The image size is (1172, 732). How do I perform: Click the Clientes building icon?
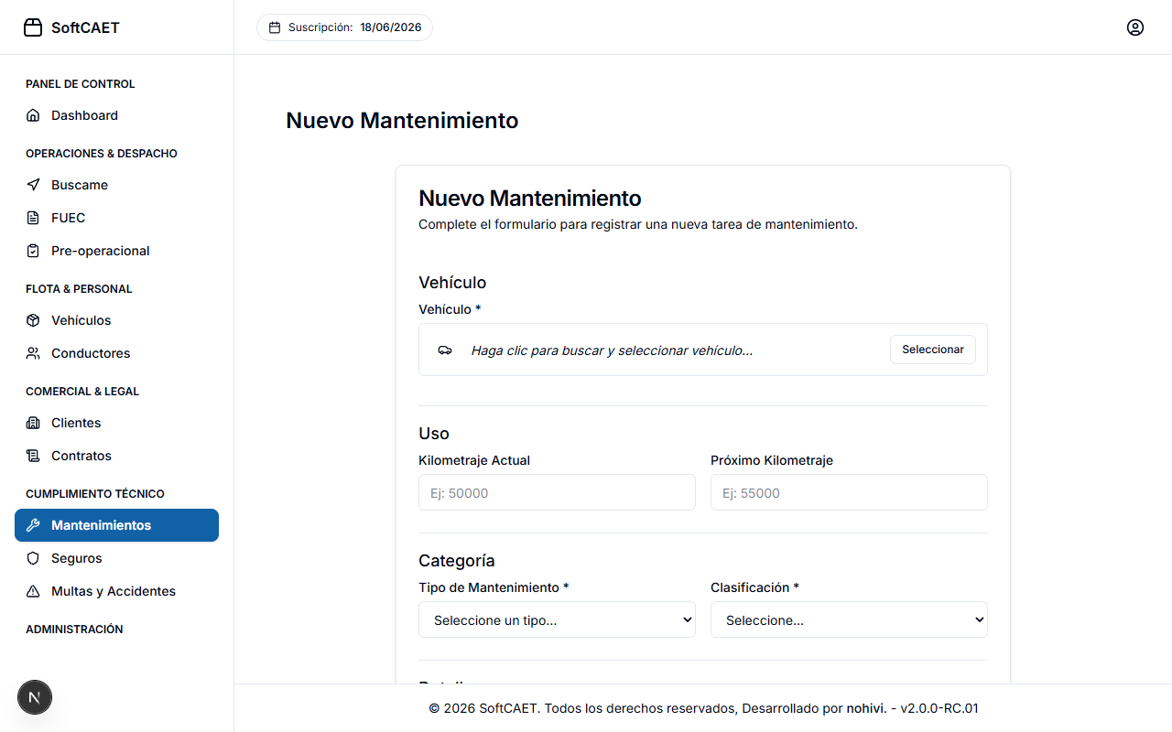point(33,423)
